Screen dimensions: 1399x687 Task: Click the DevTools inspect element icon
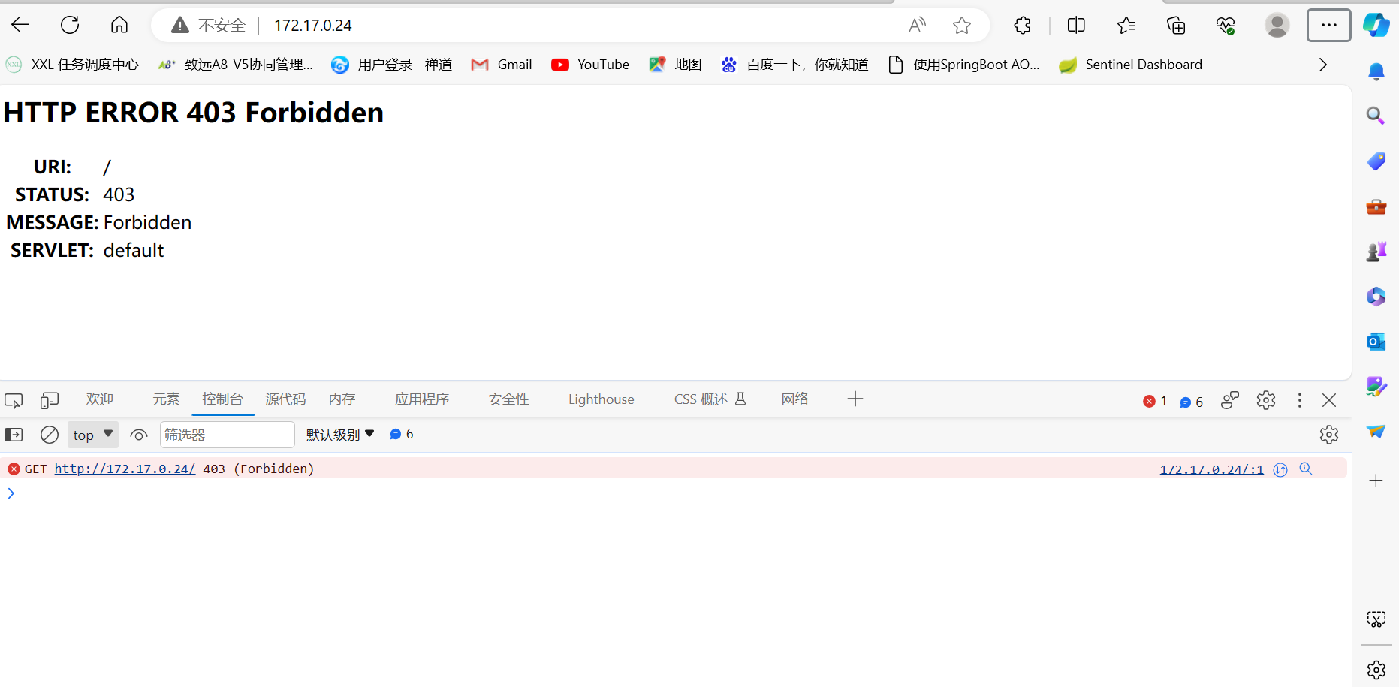coord(14,400)
